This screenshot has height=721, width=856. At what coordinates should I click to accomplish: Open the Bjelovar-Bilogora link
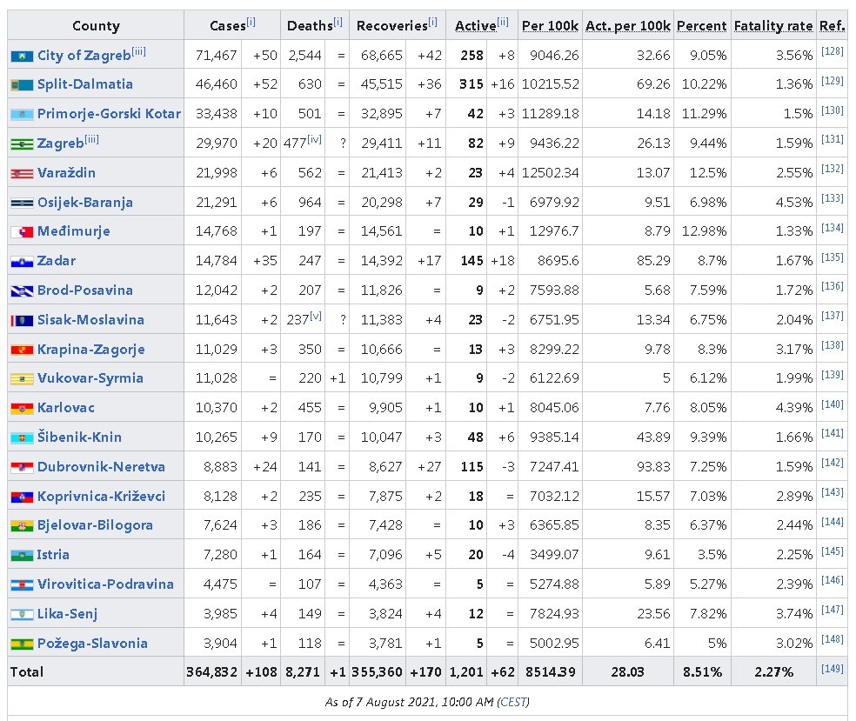pyautogui.click(x=95, y=525)
